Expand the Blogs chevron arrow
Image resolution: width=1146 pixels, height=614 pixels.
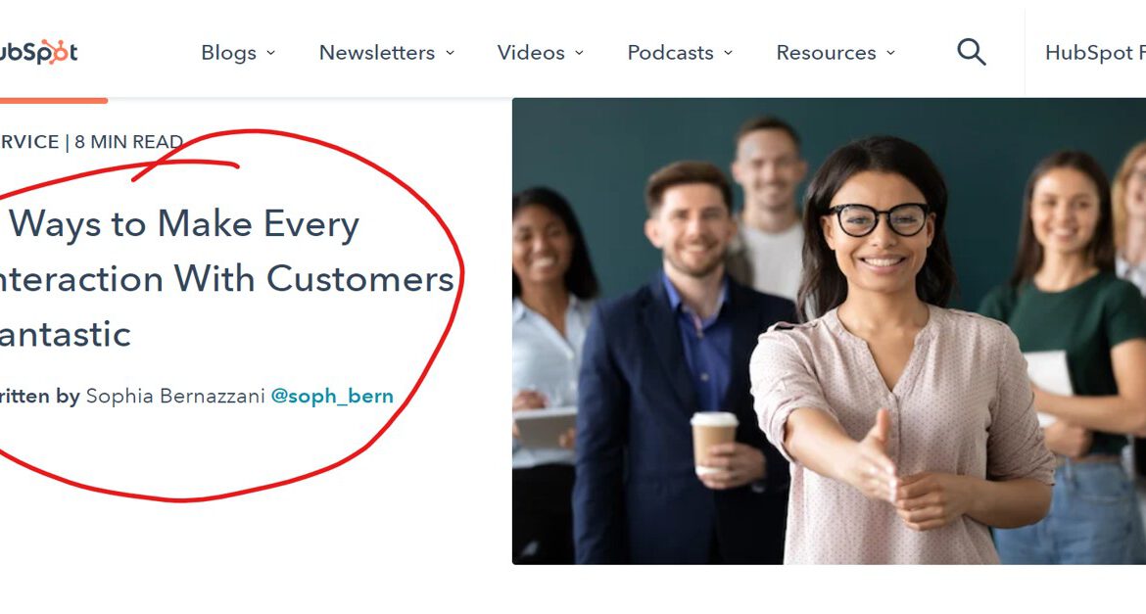[270, 53]
